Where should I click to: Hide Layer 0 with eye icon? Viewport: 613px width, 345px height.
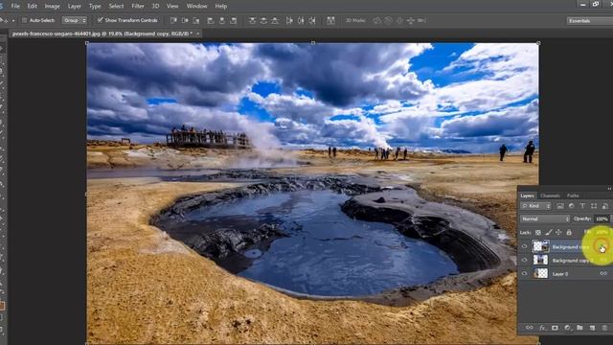525,274
